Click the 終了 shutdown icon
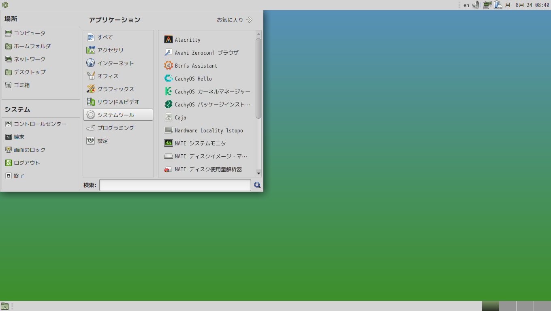This screenshot has height=311, width=551. [x=9, y=176]
